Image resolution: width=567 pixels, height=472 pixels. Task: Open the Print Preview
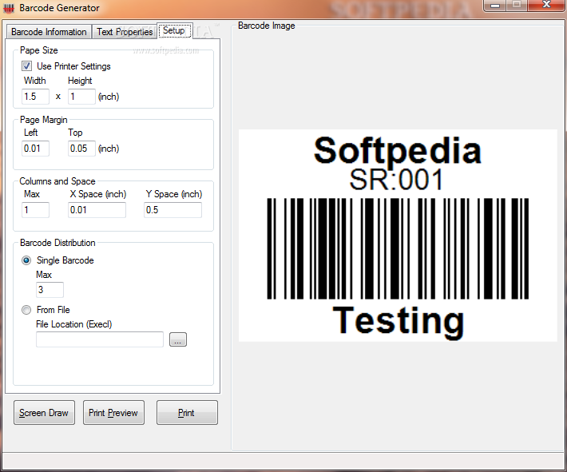pos(113,412)
